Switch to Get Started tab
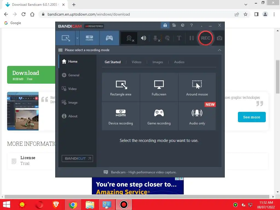Image resolution: width=280 pixels, height=210 pixels. [x=112, y=62]
